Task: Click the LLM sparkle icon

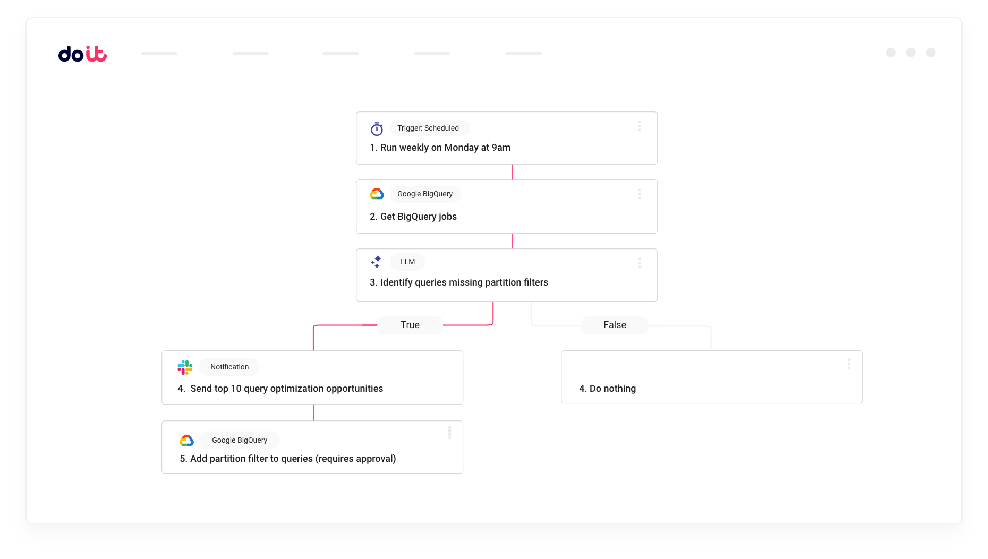Action: coord(376,262)
